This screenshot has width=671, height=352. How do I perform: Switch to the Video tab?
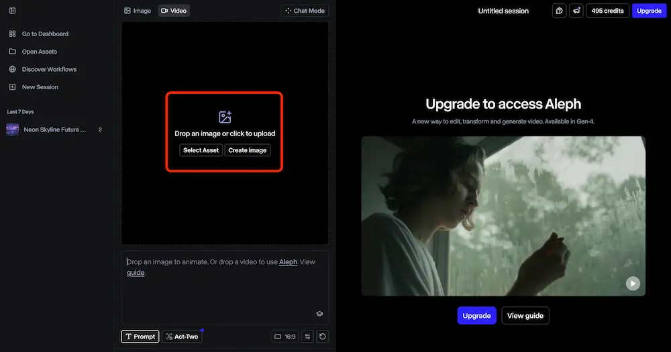[174, 11]
